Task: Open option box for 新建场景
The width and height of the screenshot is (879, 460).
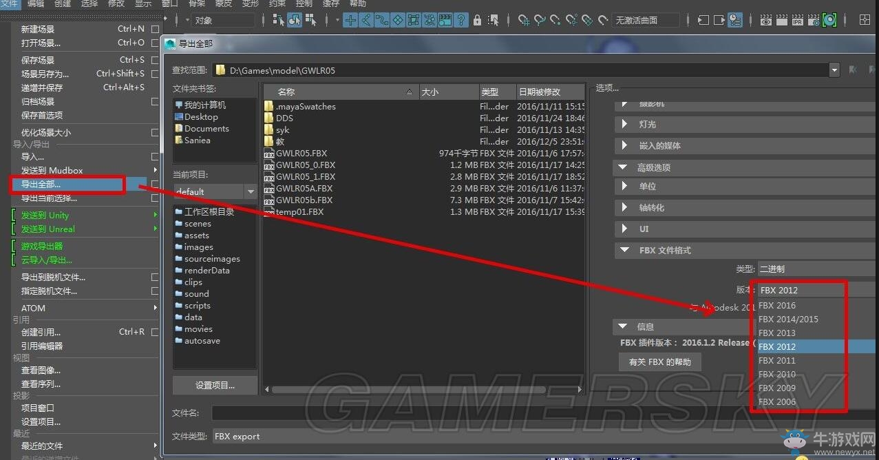Action: [155, 29]
